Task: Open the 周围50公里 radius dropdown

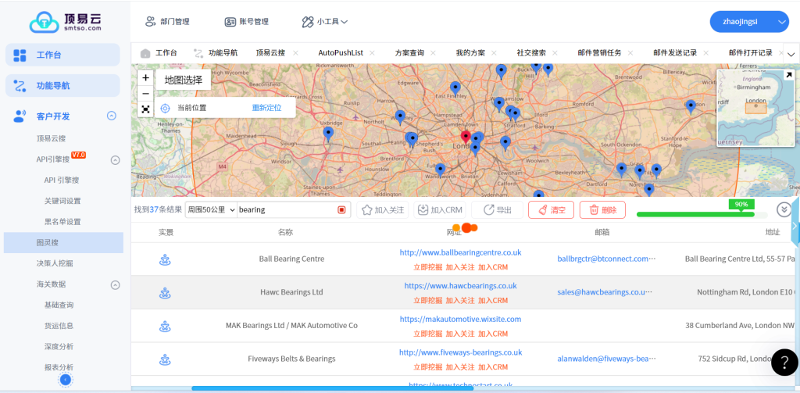Action: [x=212, y=210]
